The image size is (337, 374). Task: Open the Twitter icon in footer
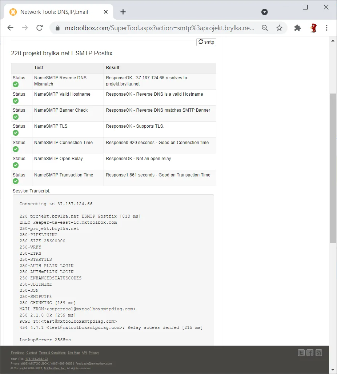[301, 353]
